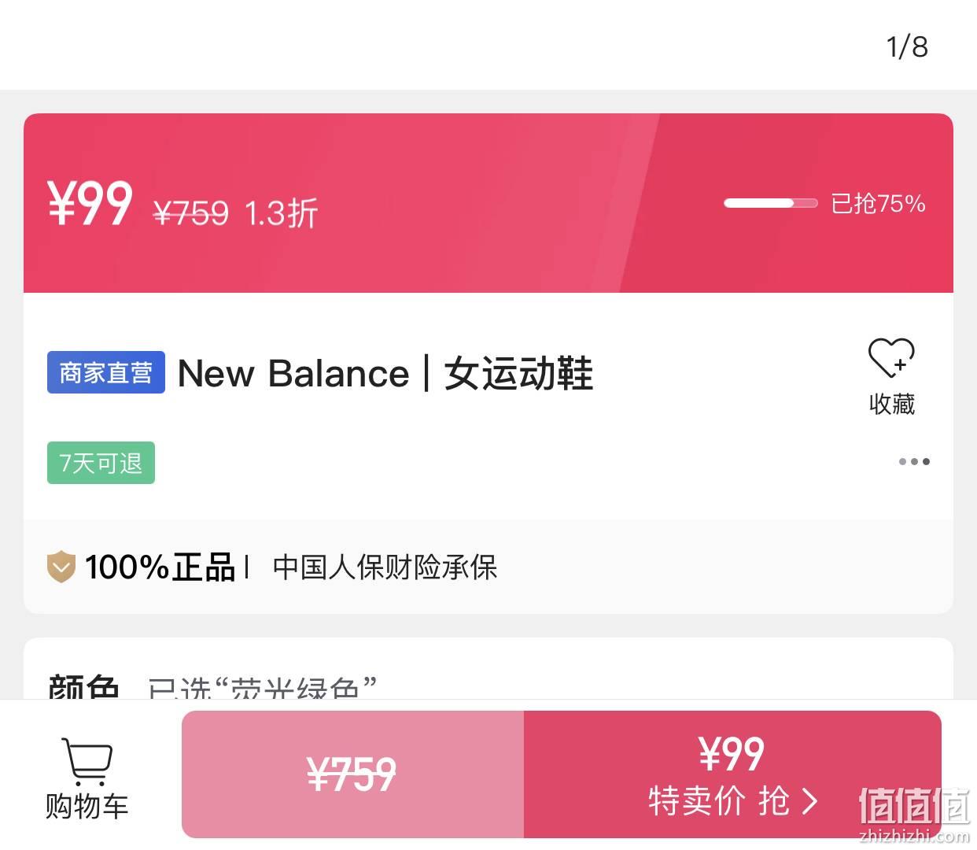Tap the 已抢75% progress bar
The width and height of the screenshot is (977, 850).
click(771, 203)
